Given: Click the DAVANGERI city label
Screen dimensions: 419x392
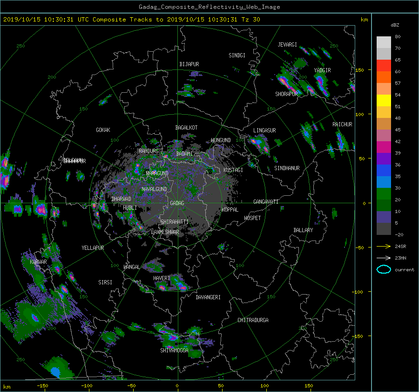Looking at the screenshot, I should [208, 297].
